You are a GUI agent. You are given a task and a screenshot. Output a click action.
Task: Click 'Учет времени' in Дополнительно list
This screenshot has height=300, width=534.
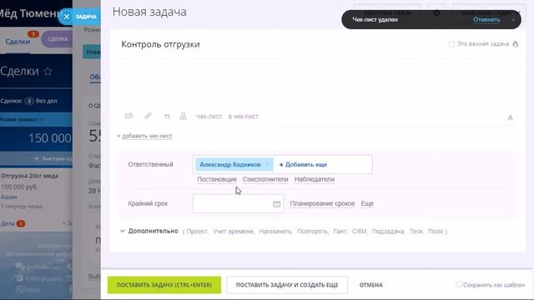point(233,232)
